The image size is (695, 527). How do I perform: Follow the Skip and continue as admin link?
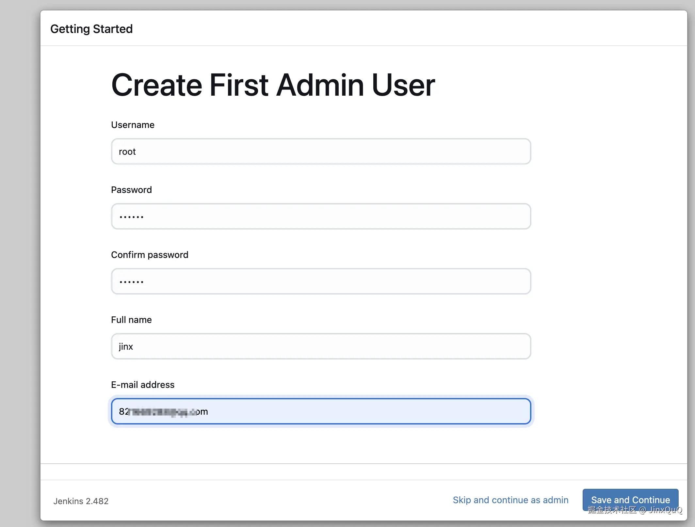(510, 500)
